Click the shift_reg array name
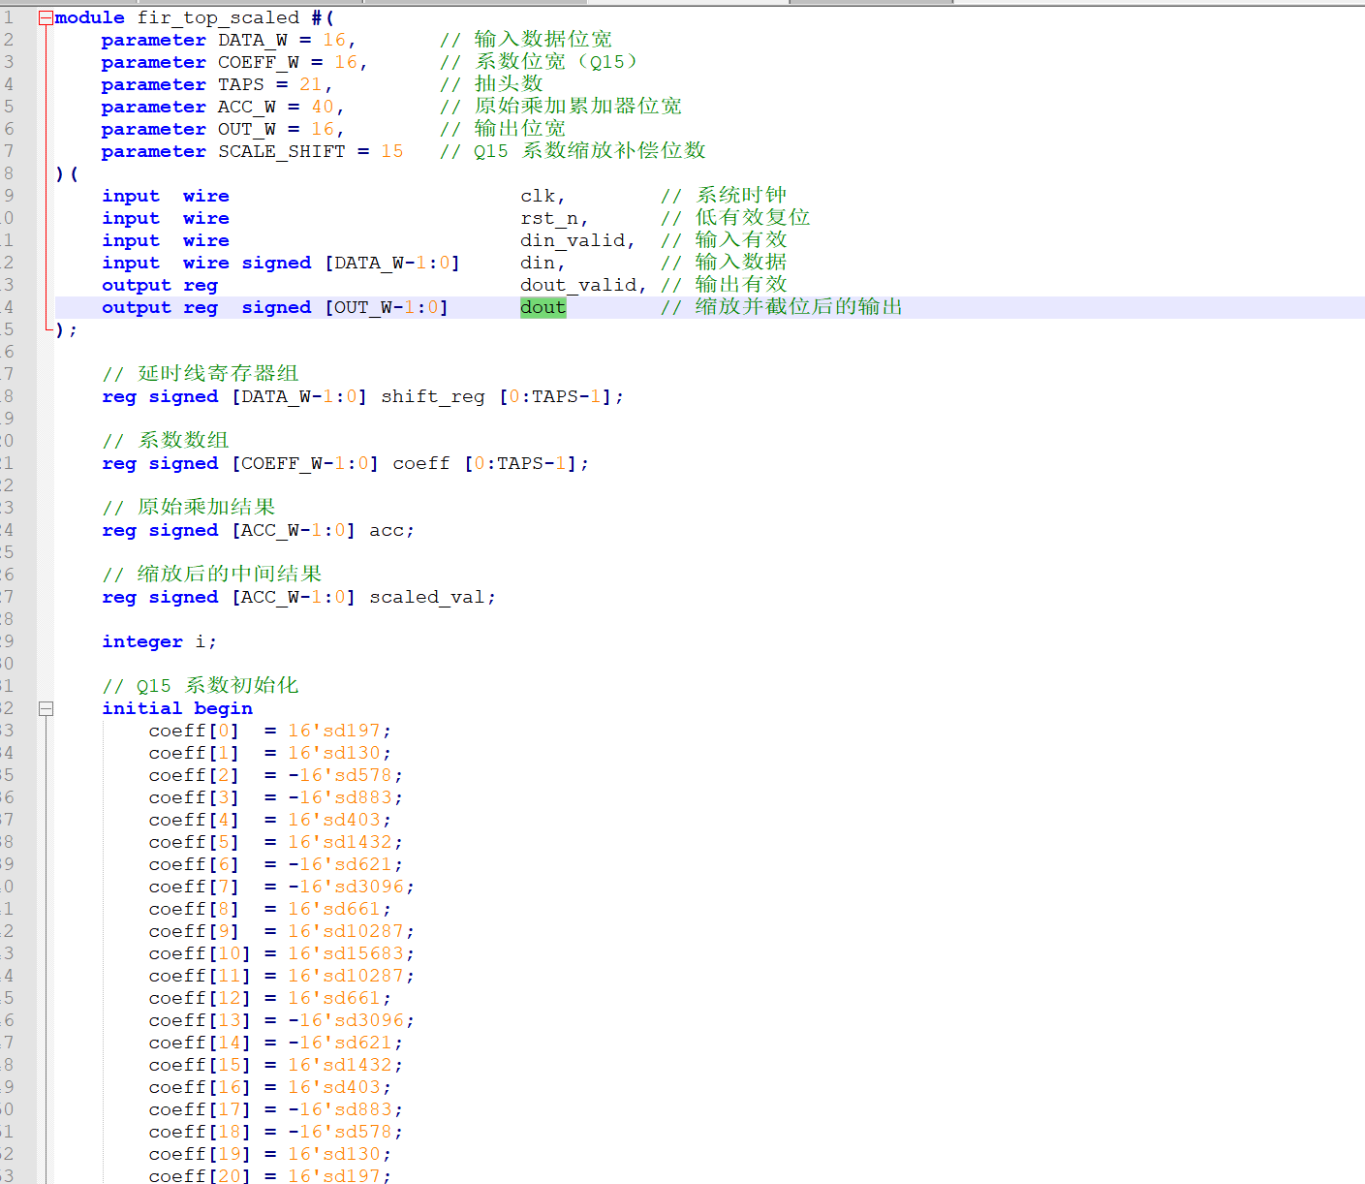Screen dimensions: 1365x1184 click(433, 396)
